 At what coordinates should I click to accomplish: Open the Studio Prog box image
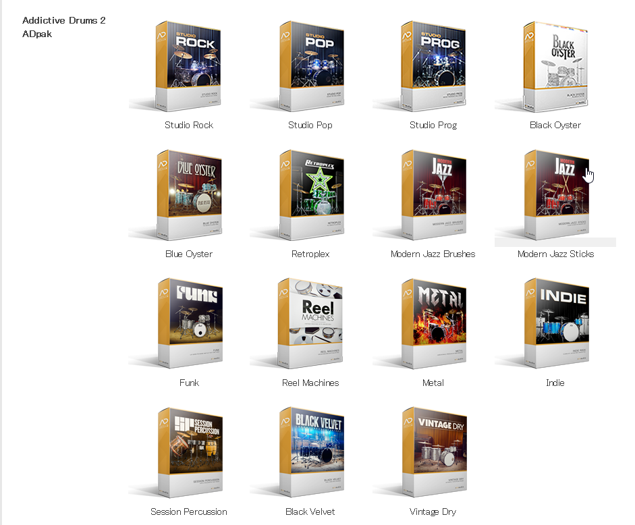point(433,66)
